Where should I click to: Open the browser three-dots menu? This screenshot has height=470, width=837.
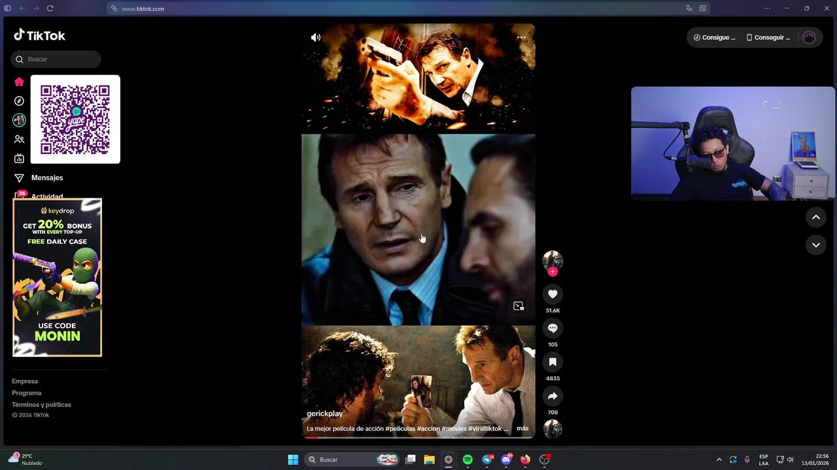[767, 8]
